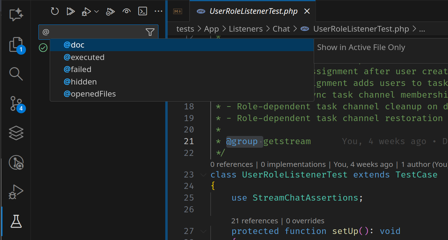448x240 pixels.
Task: Fold the setUp function at line 27
Action: [203, 231]
